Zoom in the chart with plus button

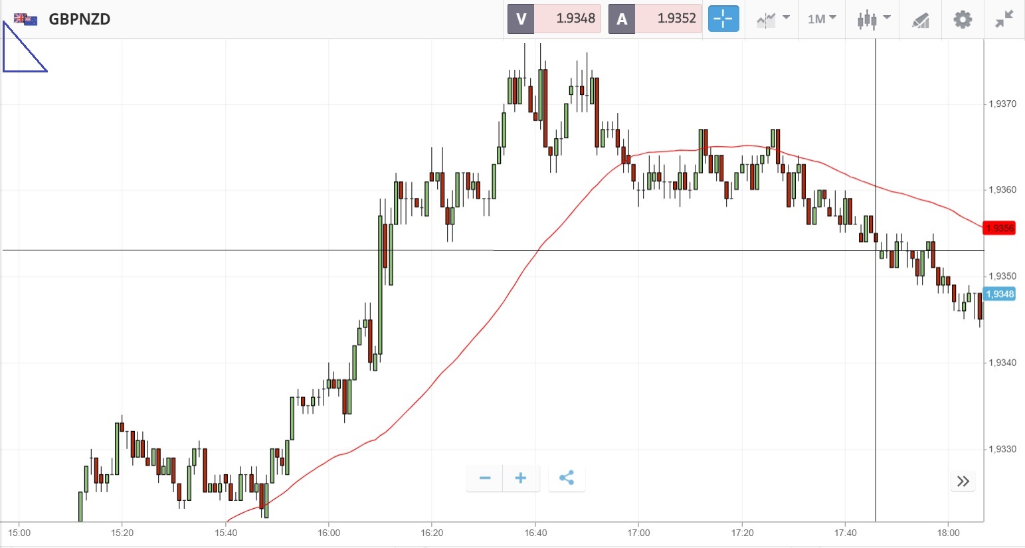(521, 478)
